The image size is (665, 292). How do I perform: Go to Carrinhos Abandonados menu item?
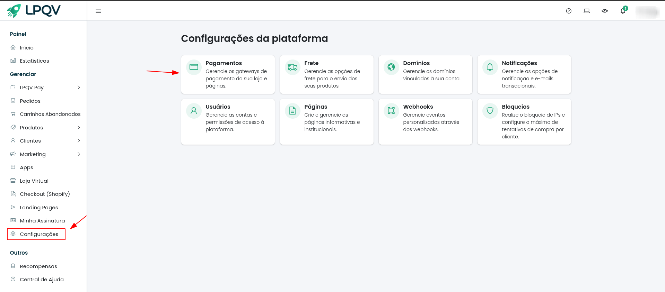tap(50, 114)
